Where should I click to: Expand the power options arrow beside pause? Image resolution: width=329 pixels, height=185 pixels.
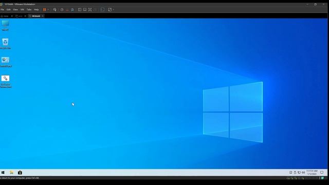click(48, 10)
